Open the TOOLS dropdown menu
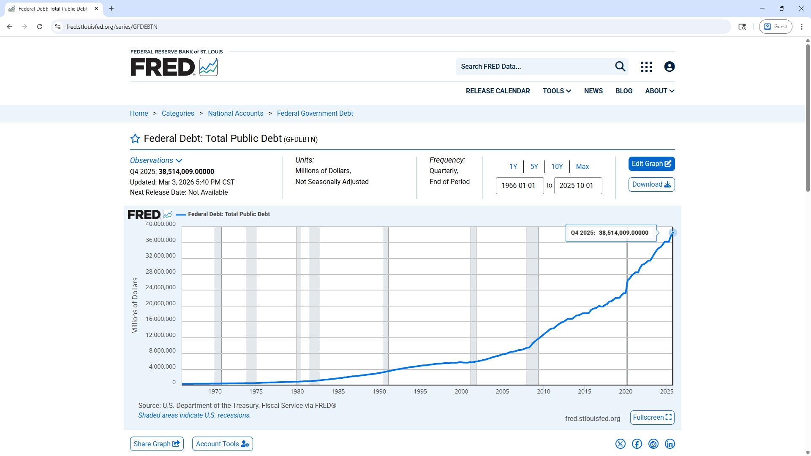Image resolution: width=811 pixels, height=456 pixels. [557, 91]
